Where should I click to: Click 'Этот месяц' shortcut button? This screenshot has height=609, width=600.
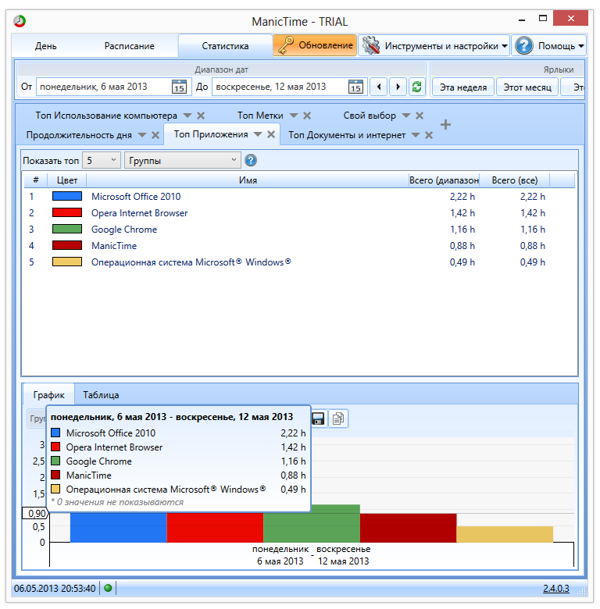tap(527, 87)
